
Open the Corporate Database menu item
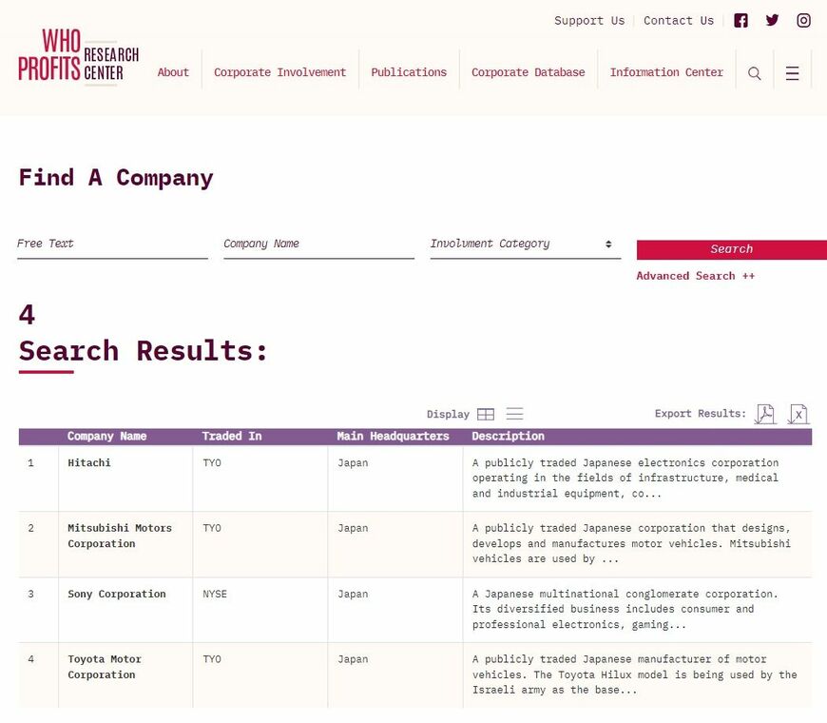528,72
